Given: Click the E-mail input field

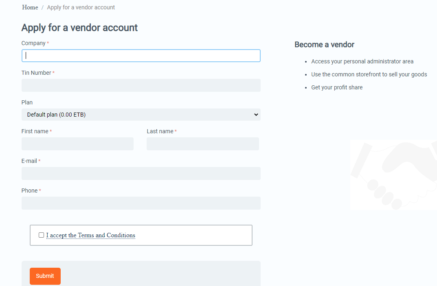Looking at the screenshot, I should pos(141,173).
